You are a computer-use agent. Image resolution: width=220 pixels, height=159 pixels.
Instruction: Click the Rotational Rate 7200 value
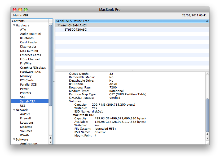[x=113, y=87]
